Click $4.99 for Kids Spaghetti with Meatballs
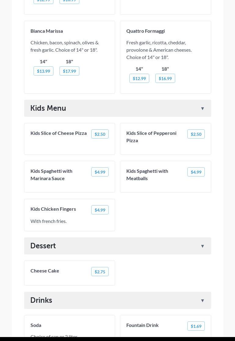Screen dimensions: 235x341 [196, 172]
